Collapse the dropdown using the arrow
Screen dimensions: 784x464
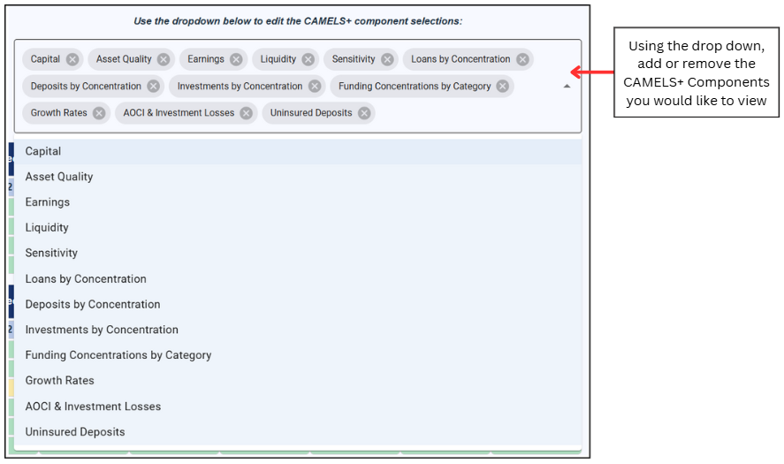point(567,87)
